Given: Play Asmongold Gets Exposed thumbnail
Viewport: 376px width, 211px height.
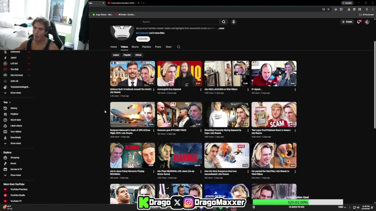Looking at the screenshot, I should pos(179,74).
